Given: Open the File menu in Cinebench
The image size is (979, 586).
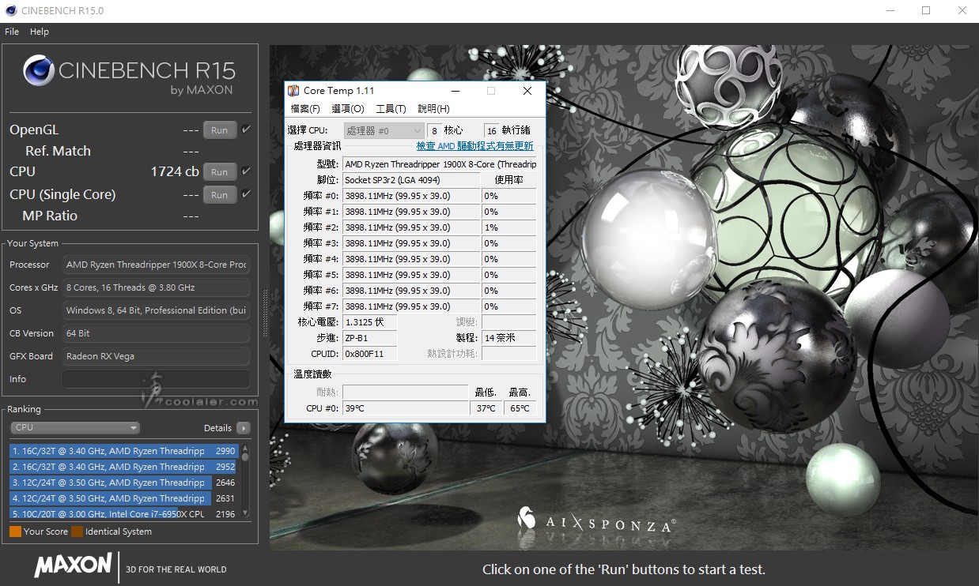Looking at the screenshot, I should 12,32.
